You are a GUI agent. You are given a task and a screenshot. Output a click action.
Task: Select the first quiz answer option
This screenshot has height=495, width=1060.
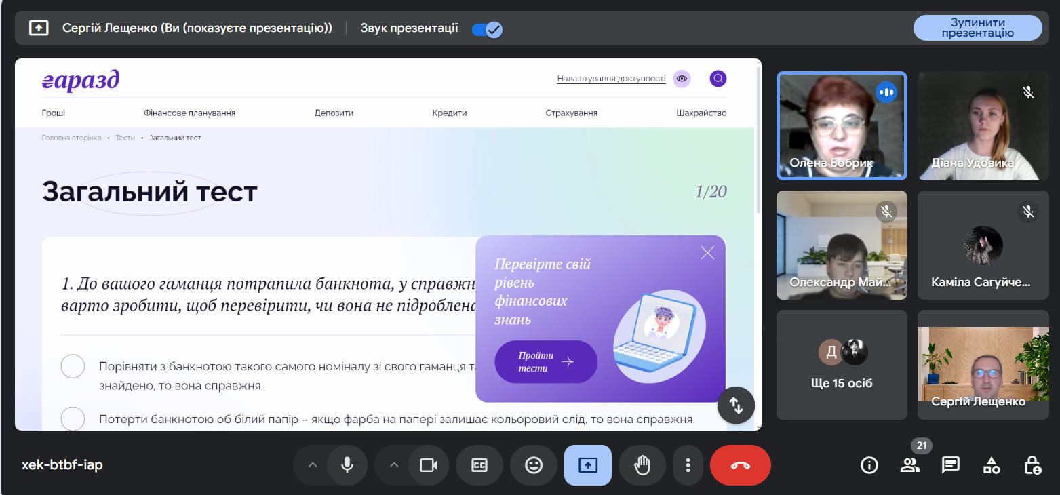(x=73, y=365)
